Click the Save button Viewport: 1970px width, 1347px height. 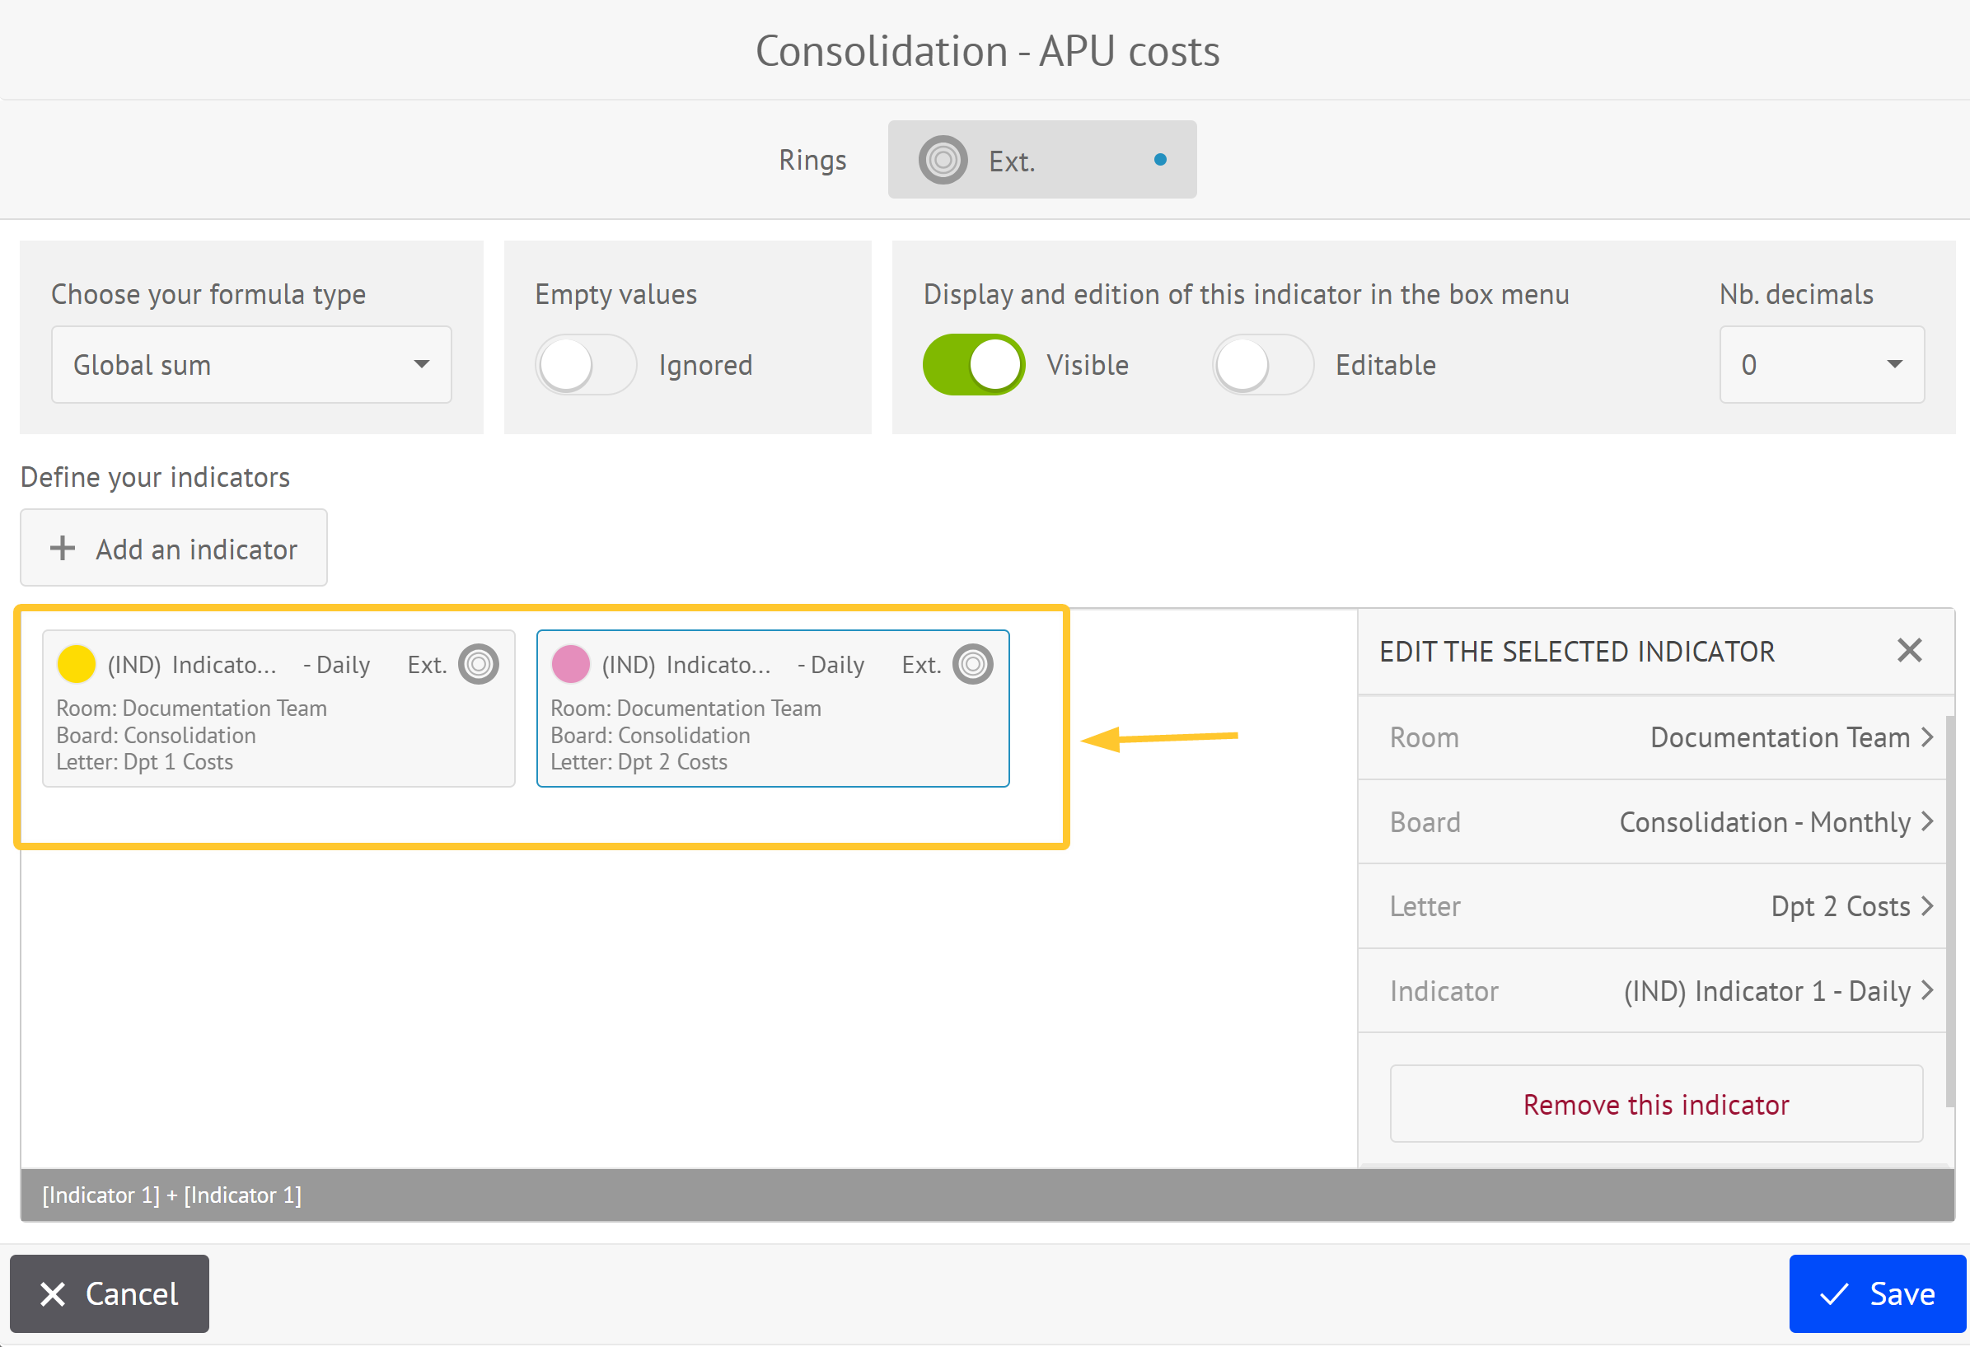1878,1293
